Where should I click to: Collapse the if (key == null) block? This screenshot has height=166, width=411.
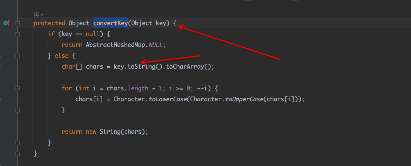[x=17, y=34]
